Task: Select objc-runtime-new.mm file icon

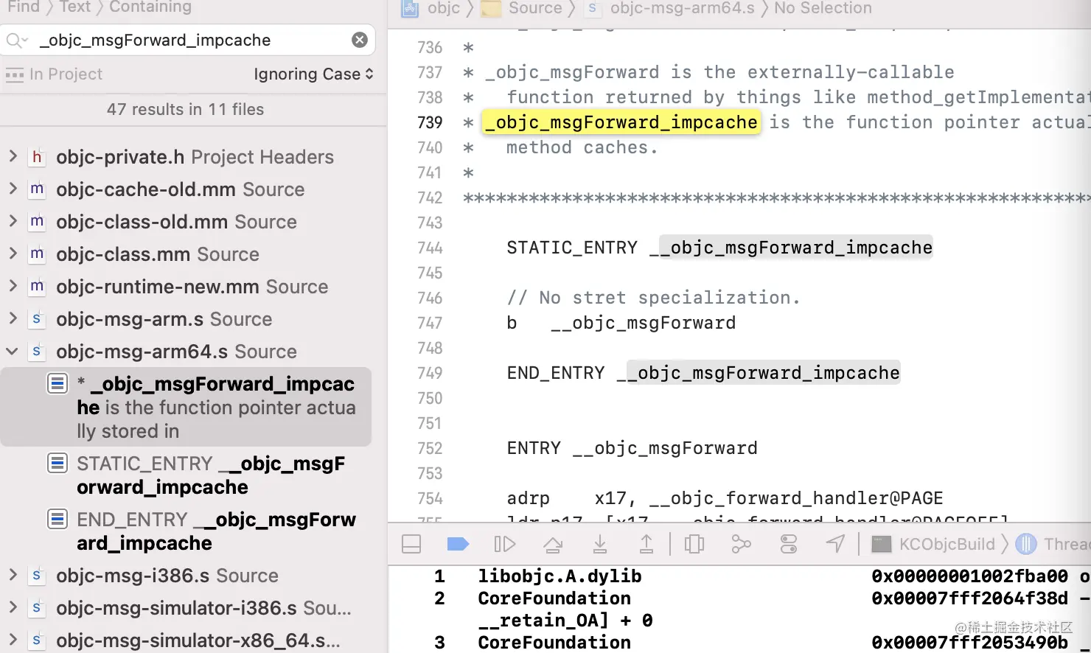Action: coord(37,287)
